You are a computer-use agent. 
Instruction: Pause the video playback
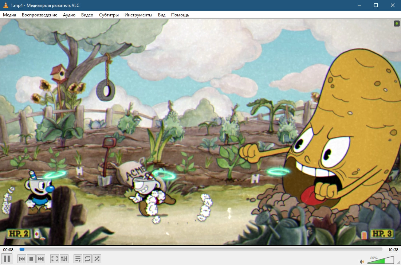click(x=7, y=258)
